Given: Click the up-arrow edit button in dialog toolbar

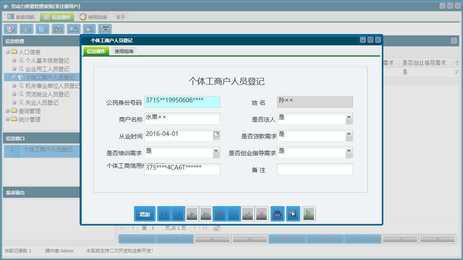Looking at the screenshot, I should click(233, 214).
